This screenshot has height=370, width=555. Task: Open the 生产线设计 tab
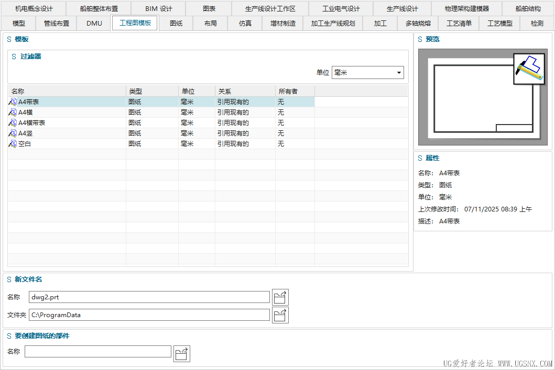tap(402, 8)
